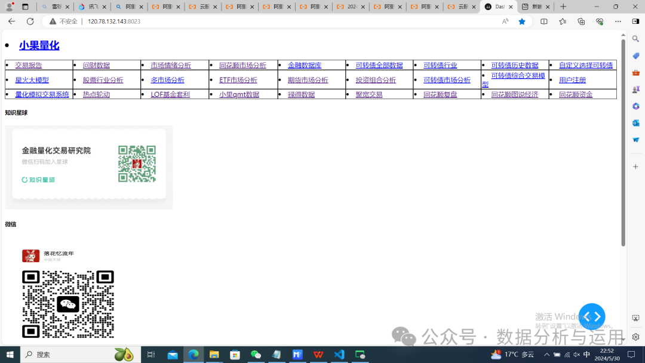
Task: Open the read aloud icon in the address bar
Action: pos(505,21)
